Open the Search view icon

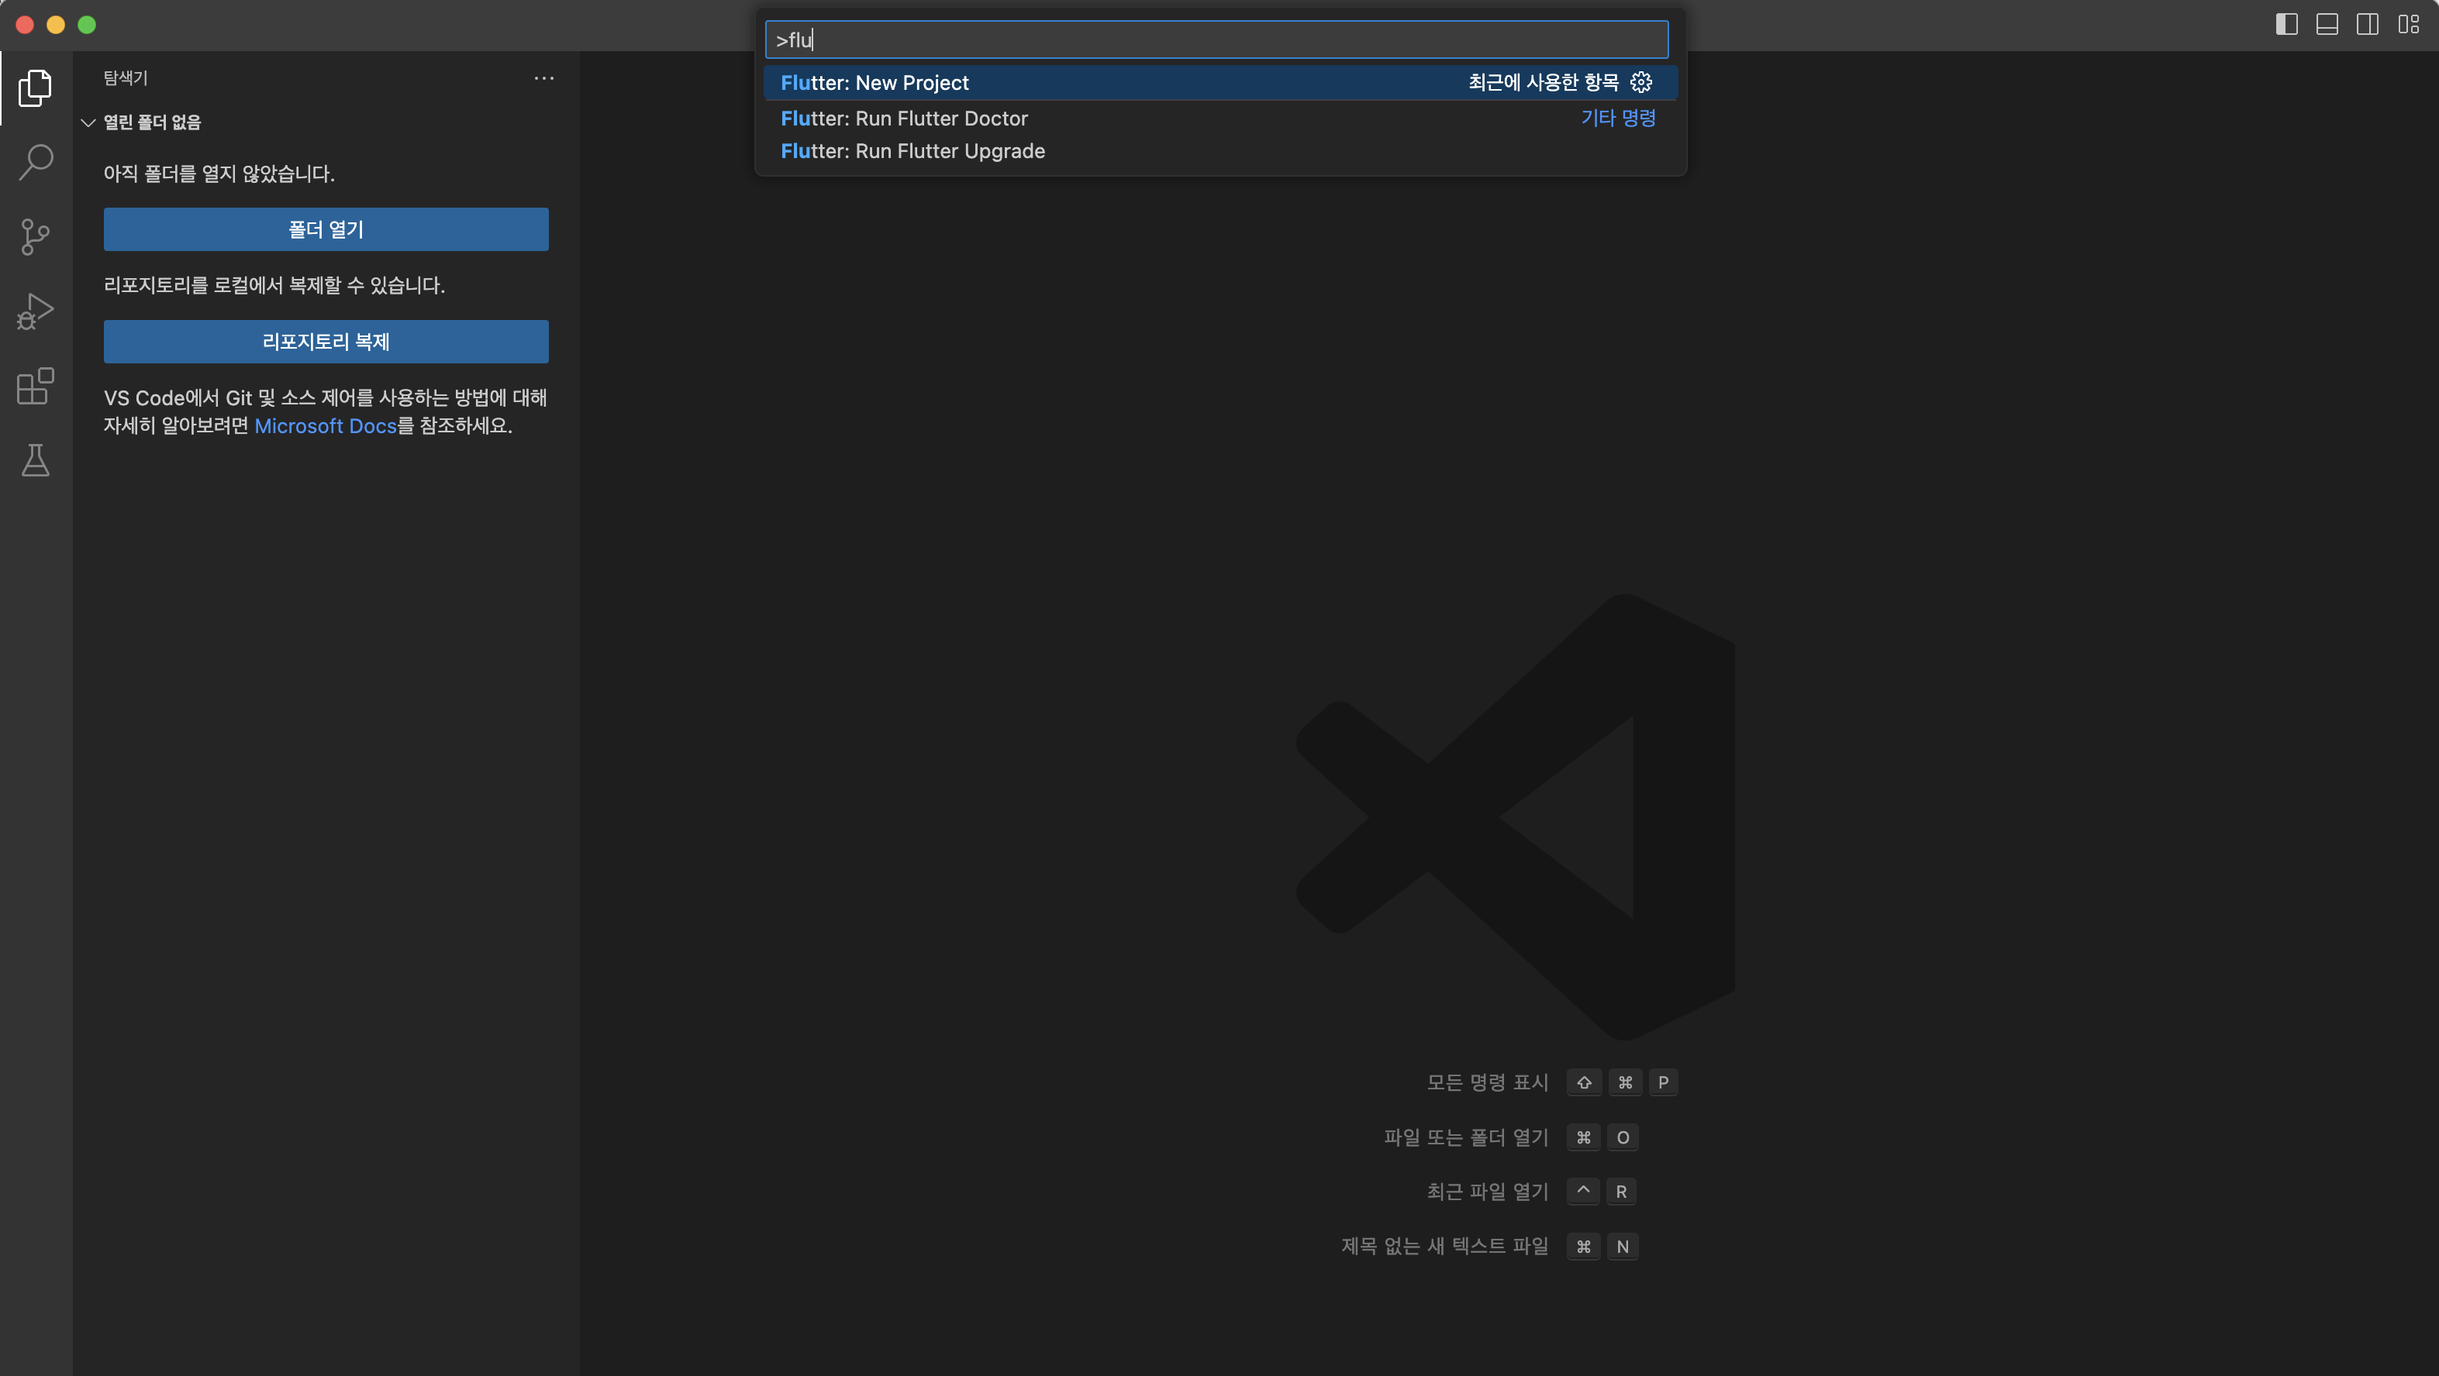(x=35, y=162)
